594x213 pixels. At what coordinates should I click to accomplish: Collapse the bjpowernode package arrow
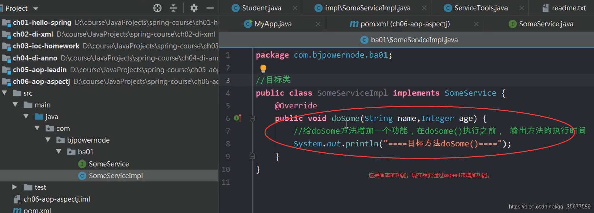tap(48, 140)
